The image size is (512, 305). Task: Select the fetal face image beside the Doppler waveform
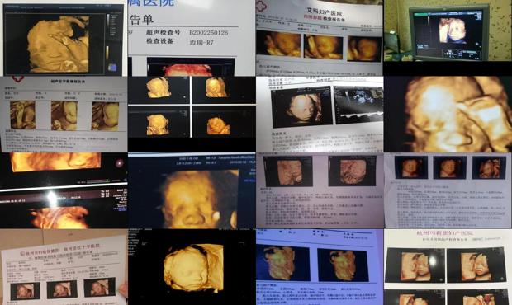pyautogui.click(x=301, y=108)
